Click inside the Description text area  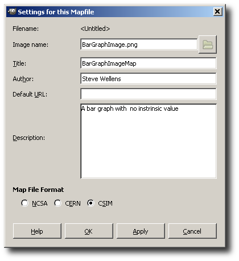click(149, 141)
